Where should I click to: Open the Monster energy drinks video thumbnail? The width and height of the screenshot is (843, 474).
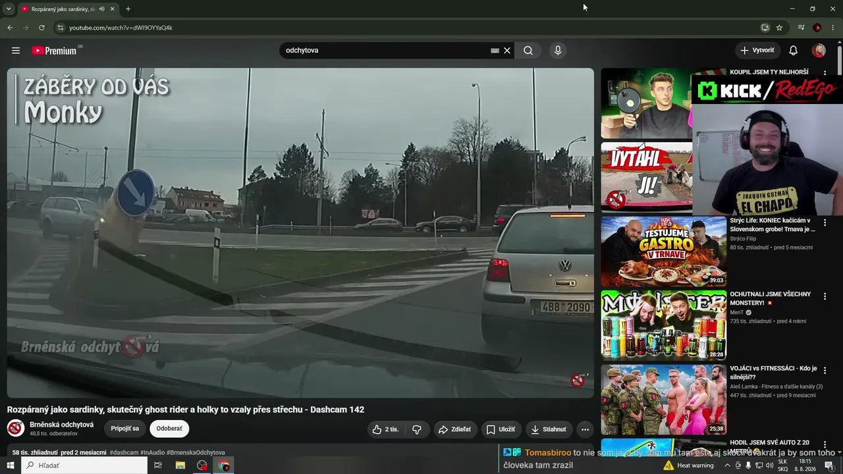pyautogui.click(x=663, y=325)
